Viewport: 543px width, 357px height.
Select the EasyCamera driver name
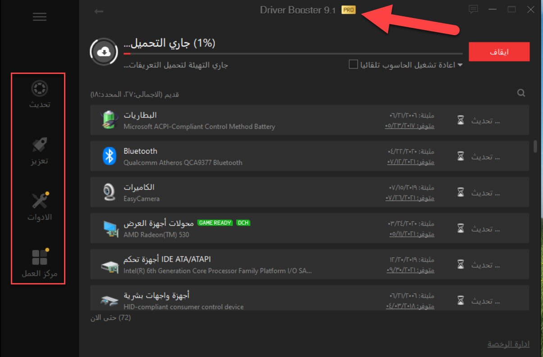click(x=141, y=199)
